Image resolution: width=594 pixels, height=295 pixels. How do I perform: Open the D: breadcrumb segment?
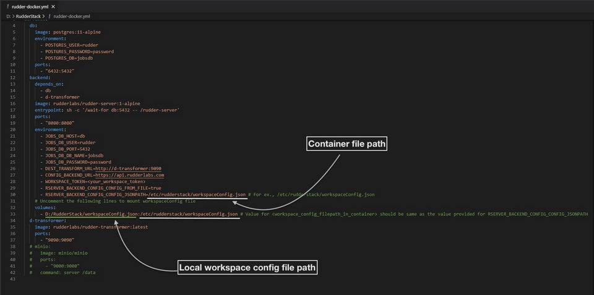9,16
